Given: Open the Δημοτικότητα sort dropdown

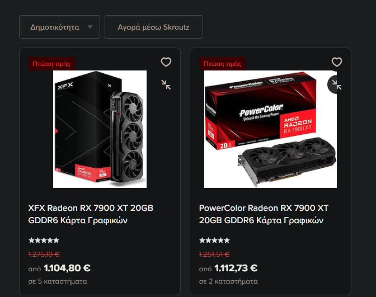Looking at the screenshot, I should pos(59,27).
